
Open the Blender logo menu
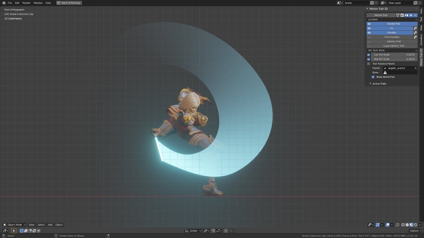click(4, 3)
